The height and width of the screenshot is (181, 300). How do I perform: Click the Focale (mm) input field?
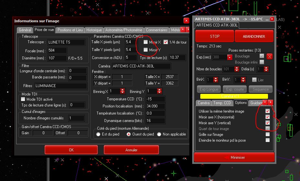57,51
